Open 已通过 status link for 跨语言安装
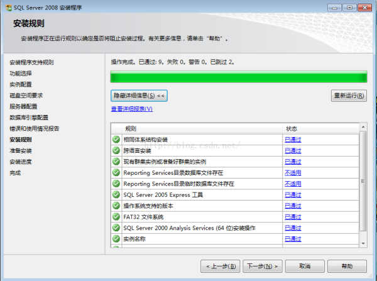The width and height of the screenshot is (377, 281). point(293,151)
